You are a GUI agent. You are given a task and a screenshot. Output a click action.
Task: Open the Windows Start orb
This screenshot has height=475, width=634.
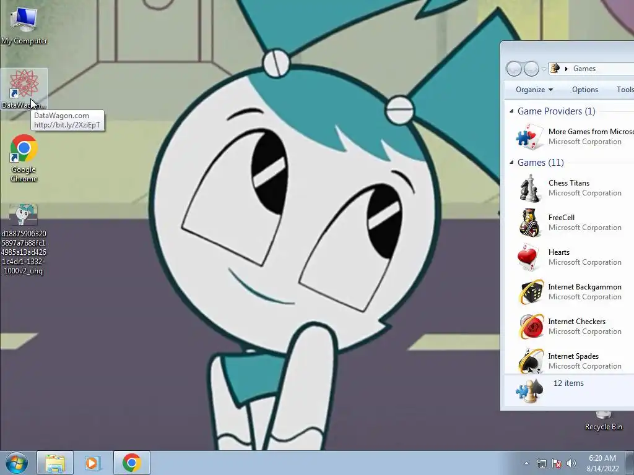coord(17,463)
